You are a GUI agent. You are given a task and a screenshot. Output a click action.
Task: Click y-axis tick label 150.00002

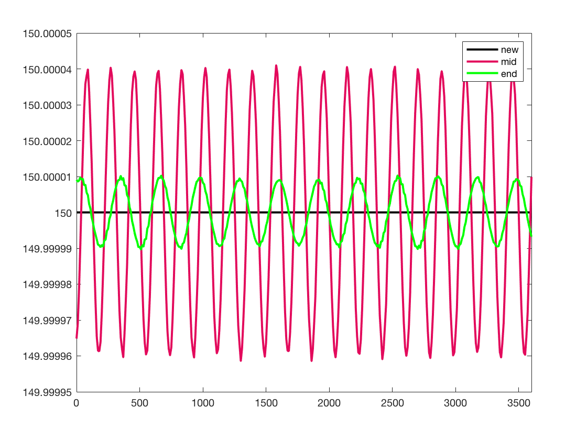47,141
